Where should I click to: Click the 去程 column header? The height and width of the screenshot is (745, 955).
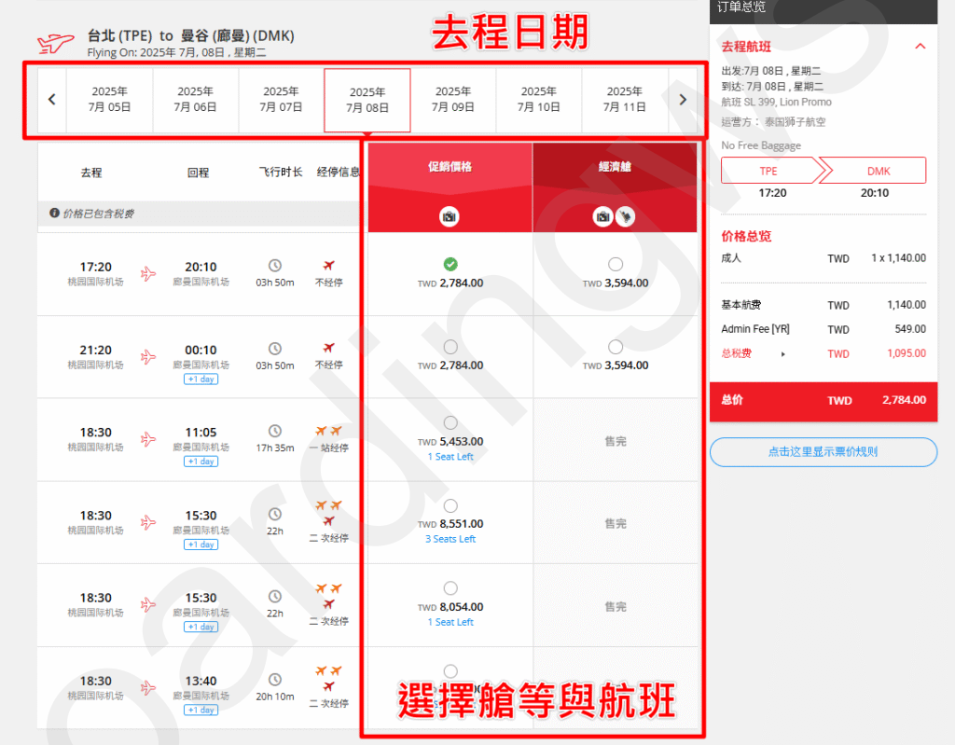91,172
